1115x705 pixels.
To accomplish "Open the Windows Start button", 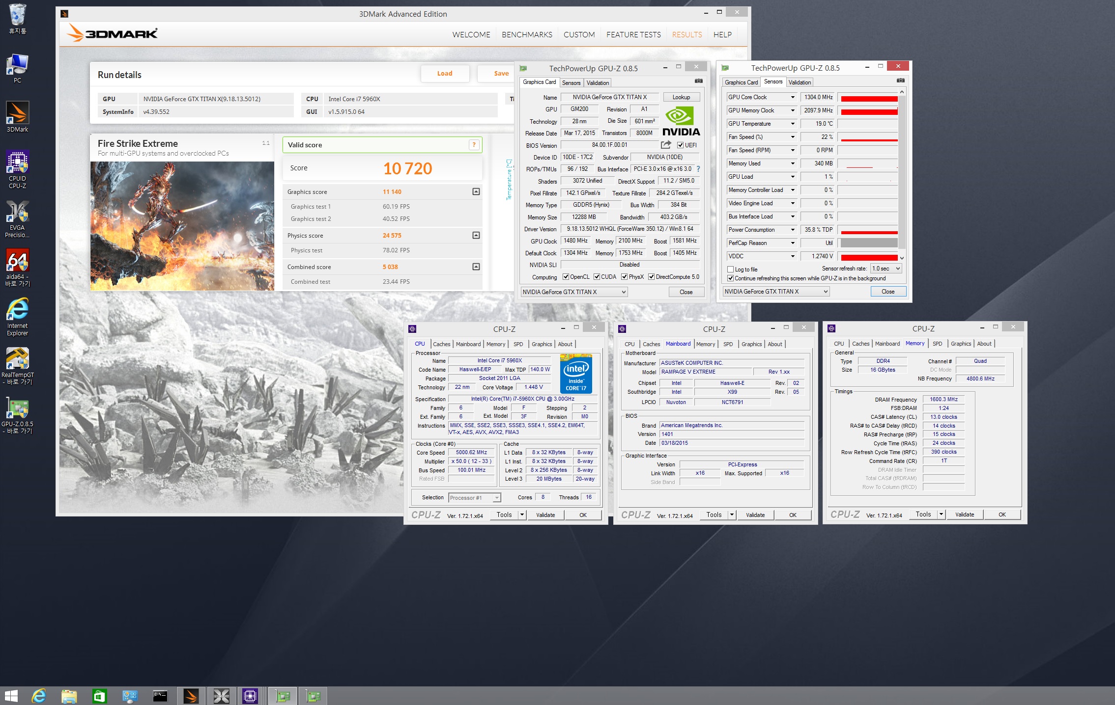I will (11, 696).
